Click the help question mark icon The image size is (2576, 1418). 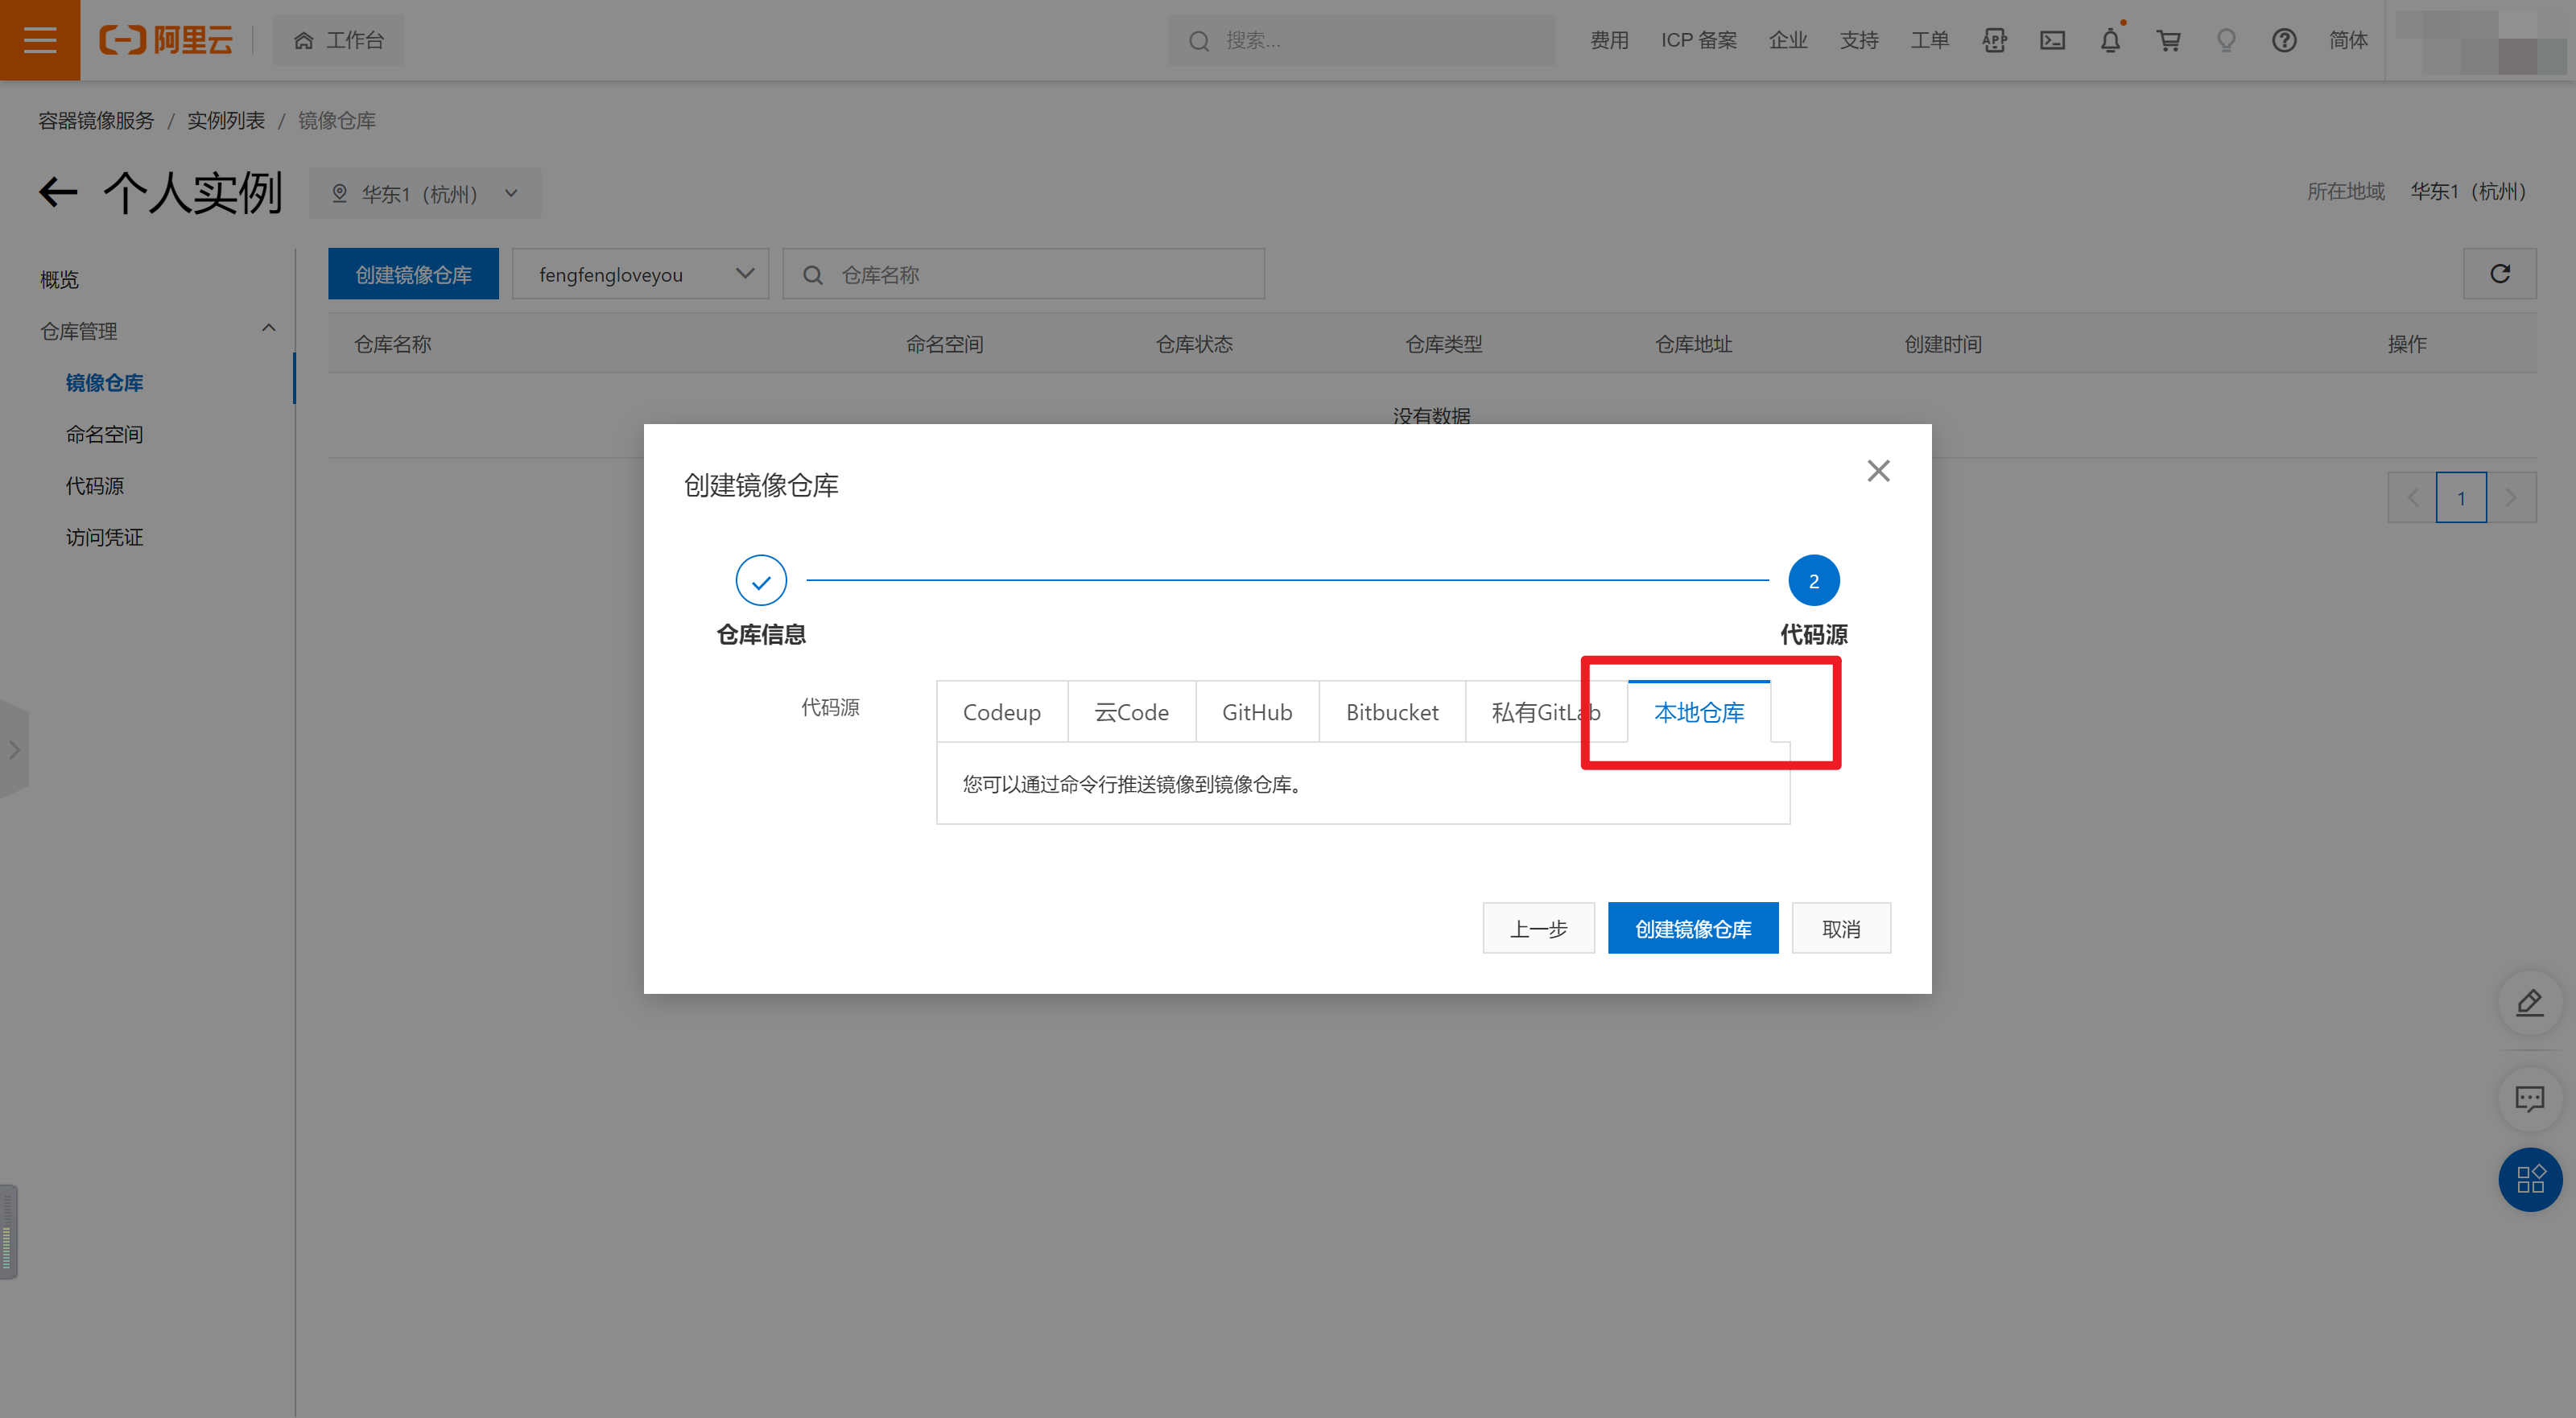[2284, 40]
